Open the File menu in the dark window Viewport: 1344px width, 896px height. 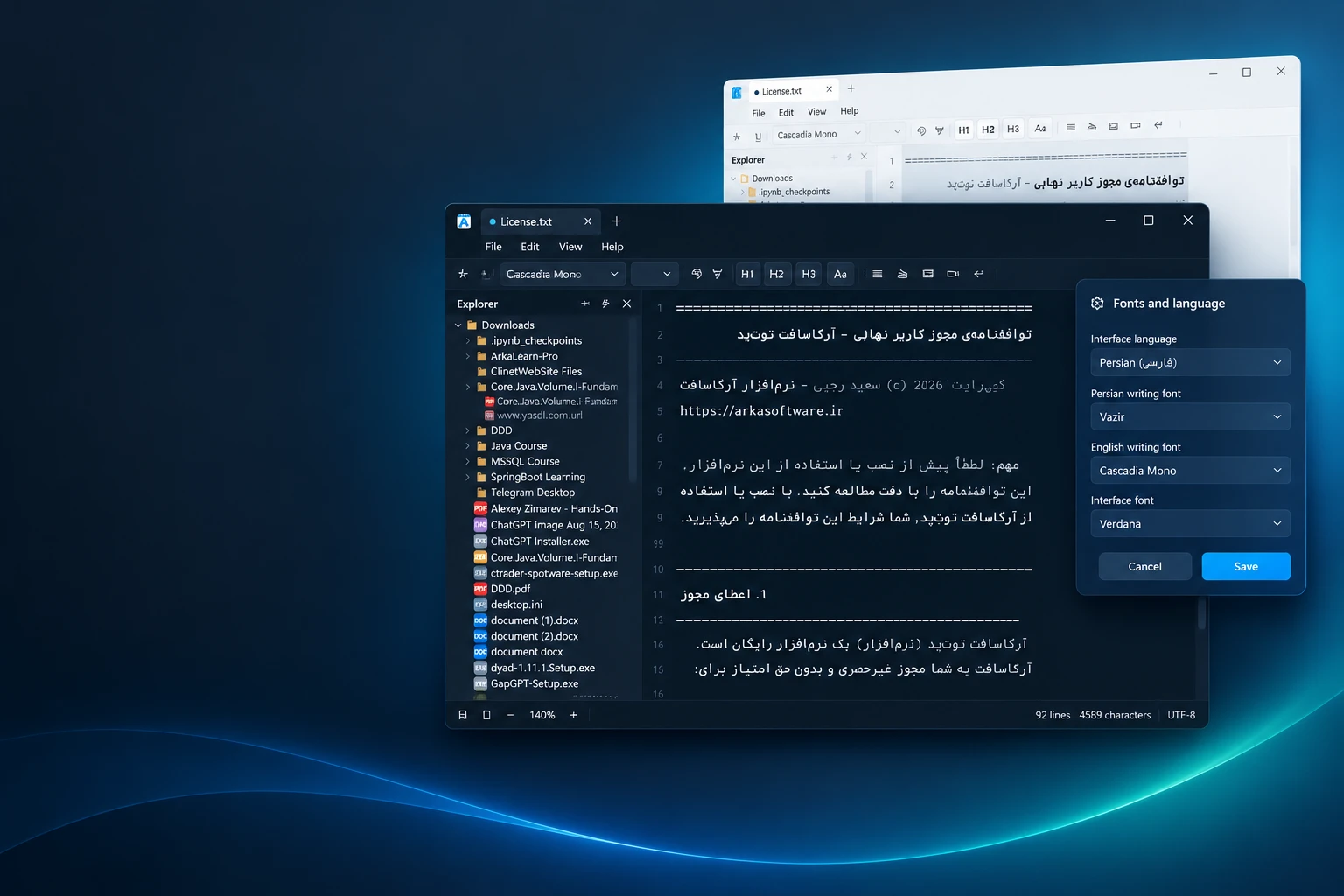493,247
